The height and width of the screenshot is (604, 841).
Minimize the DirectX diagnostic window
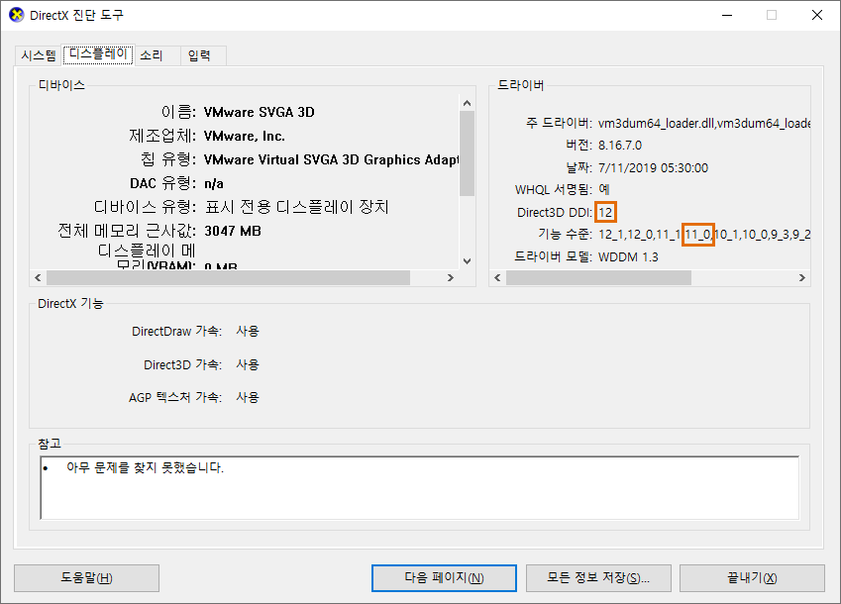click(727, 15)
